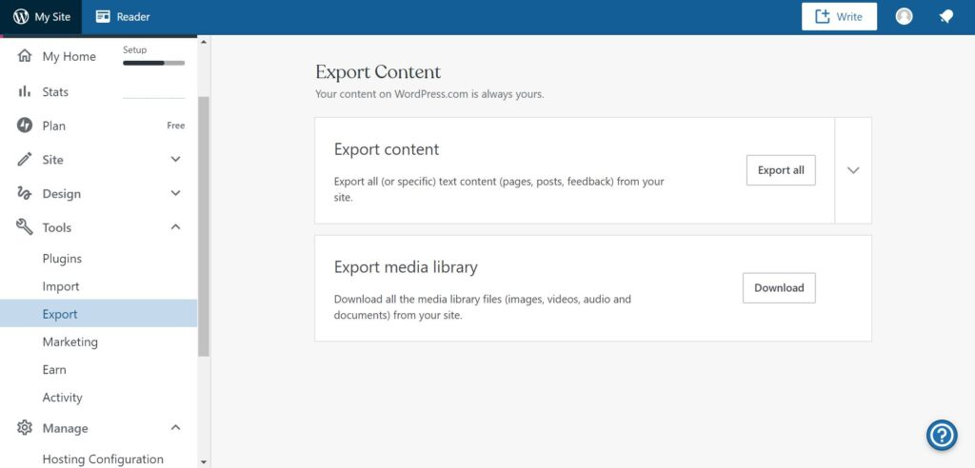Click the Export content card heading
This screenshot has height=468, width=975.
387,149
